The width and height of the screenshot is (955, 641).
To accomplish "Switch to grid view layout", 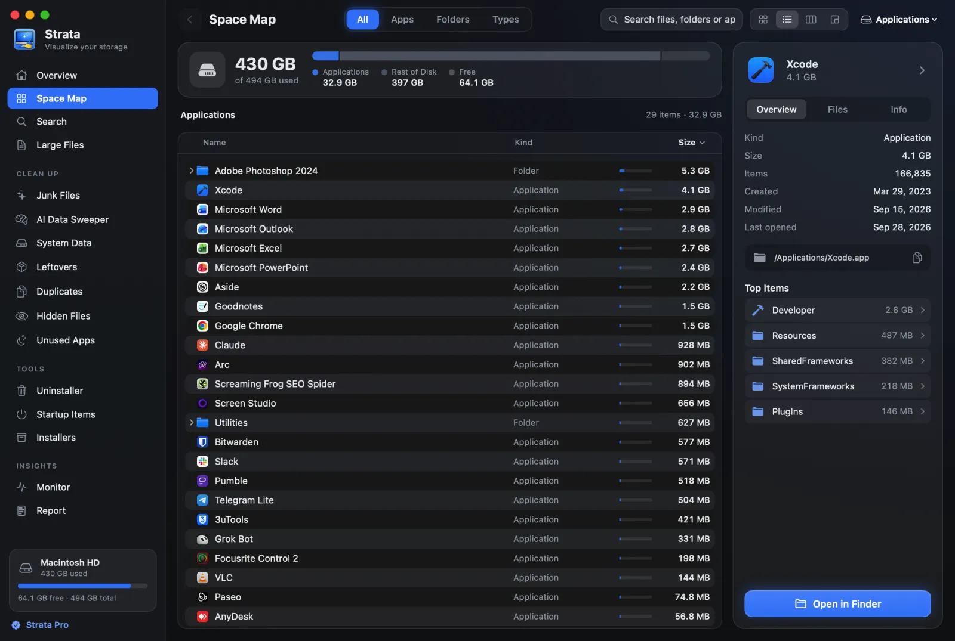I will coord(763,20).
